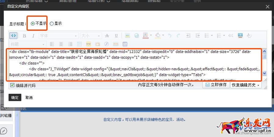Apply strikethrough formatting
The width and height of the screenshot is (274, 137).
[107, 36]
